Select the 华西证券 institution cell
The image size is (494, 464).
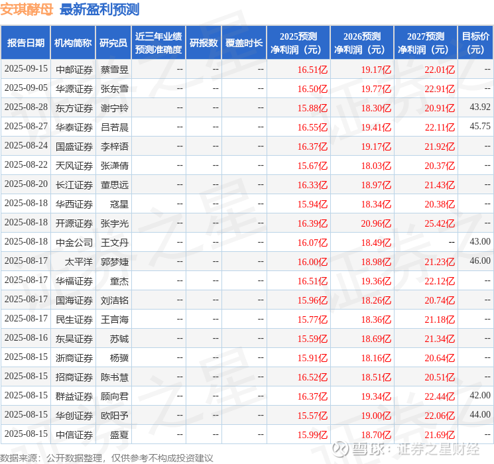74,204
